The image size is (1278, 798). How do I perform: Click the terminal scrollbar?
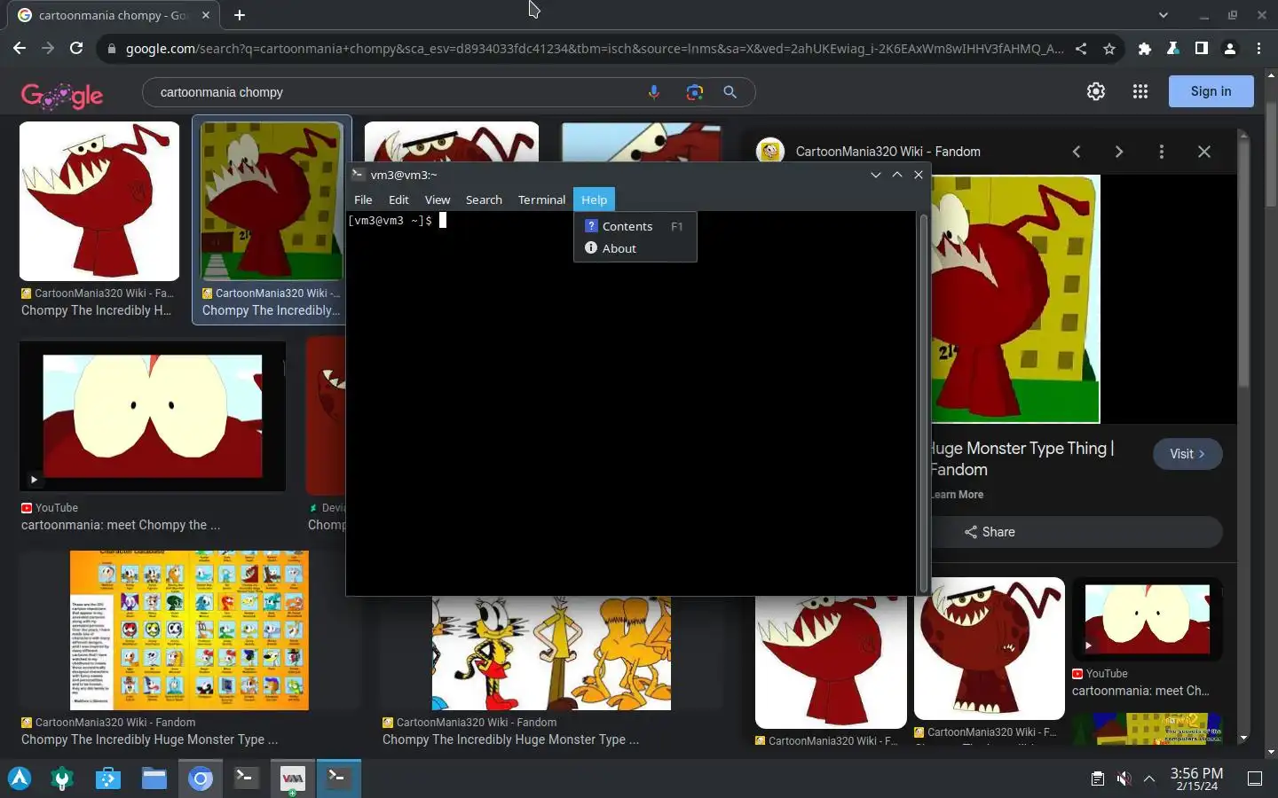(x=923, y=403)
